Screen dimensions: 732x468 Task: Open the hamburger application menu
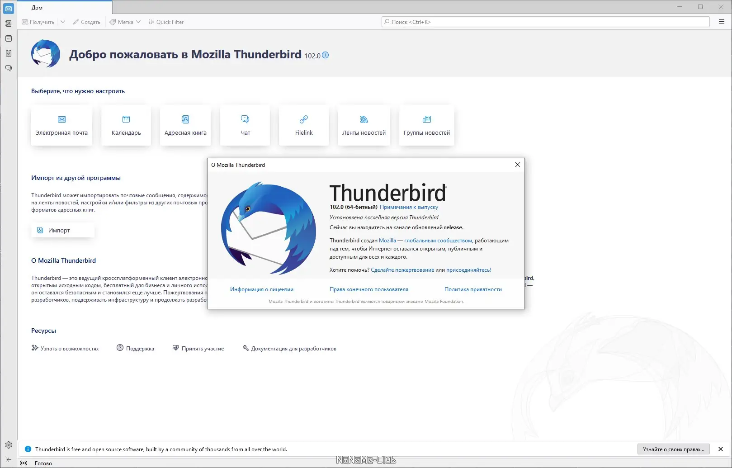(x=722, y=22)
